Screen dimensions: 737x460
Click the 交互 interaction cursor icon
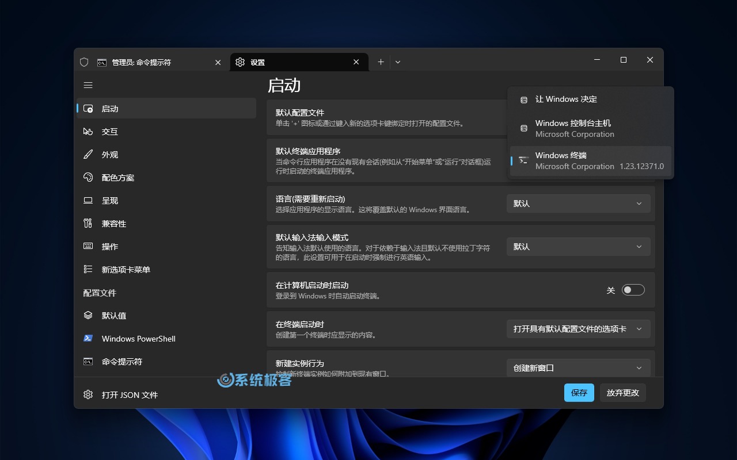pos(88,132)
